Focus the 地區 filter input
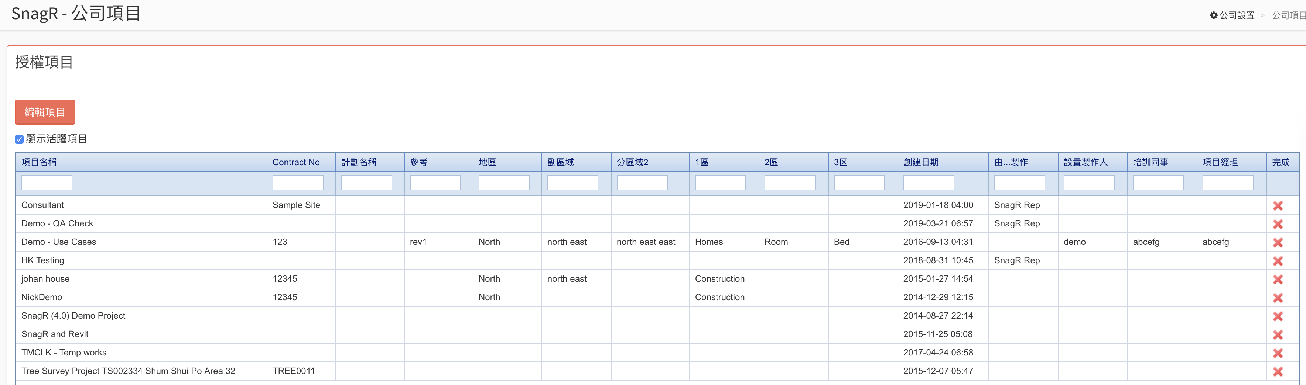The height and width of the screenshot is (385, 1306). point(504,183)
